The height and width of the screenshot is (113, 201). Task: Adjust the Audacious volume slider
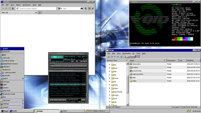click(69, 61)
